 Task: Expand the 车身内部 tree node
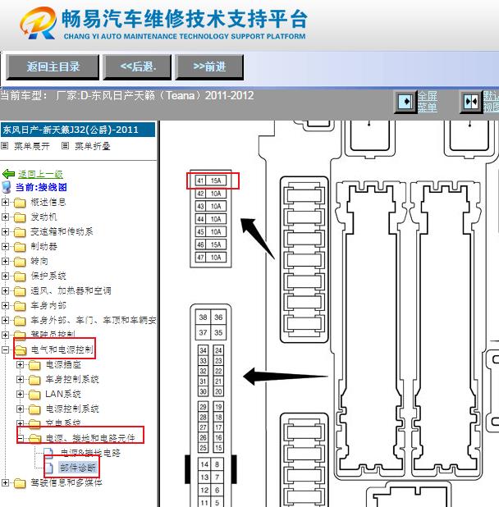click(5, 305)
